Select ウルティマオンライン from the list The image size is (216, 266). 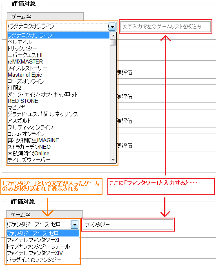click(x=58, y=127)
